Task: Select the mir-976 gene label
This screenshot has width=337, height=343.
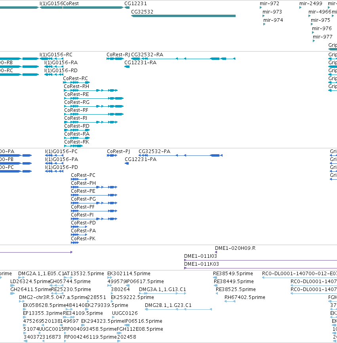Action: coord(322,29)
